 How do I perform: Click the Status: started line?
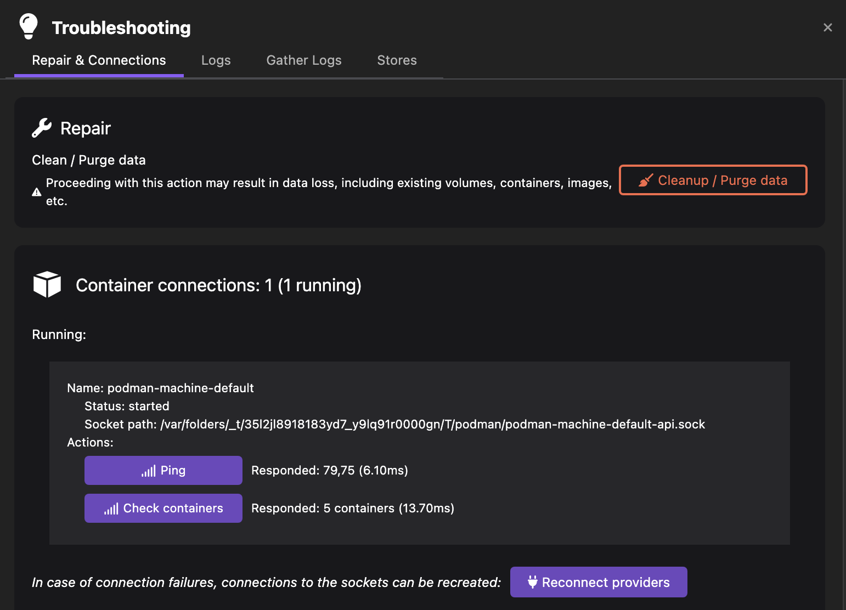(x=127, y=406)
